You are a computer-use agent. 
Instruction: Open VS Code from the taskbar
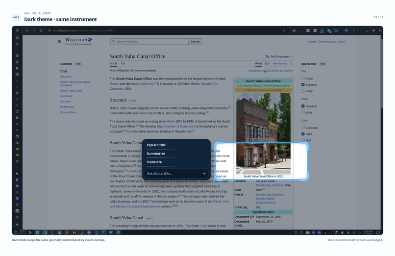[x=96, y=232]
